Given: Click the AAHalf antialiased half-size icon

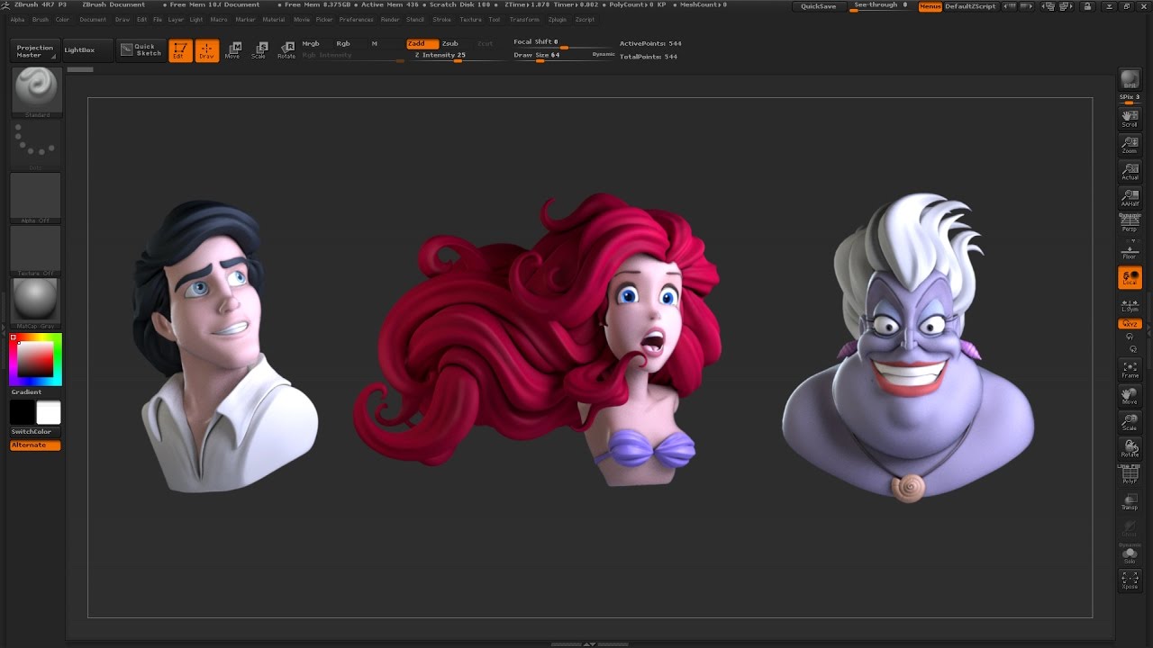Looking at the screenshot, I should point(1130,197).
